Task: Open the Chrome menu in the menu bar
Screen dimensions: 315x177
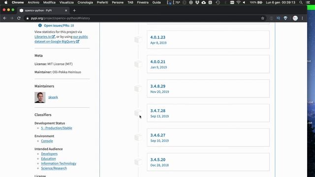Action: coord(18,2)
